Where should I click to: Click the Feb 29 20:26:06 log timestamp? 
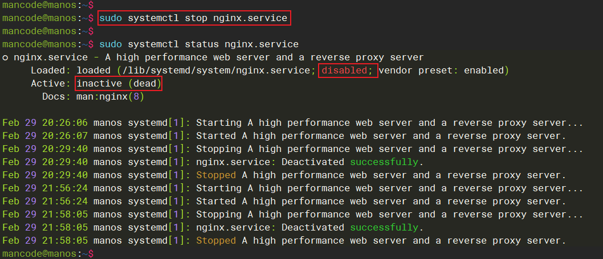[x=45, y=123]
